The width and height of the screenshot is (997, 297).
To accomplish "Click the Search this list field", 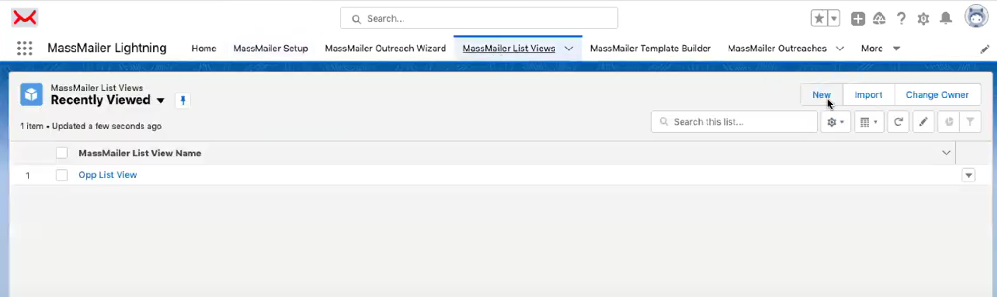I will tap(734, 122).
